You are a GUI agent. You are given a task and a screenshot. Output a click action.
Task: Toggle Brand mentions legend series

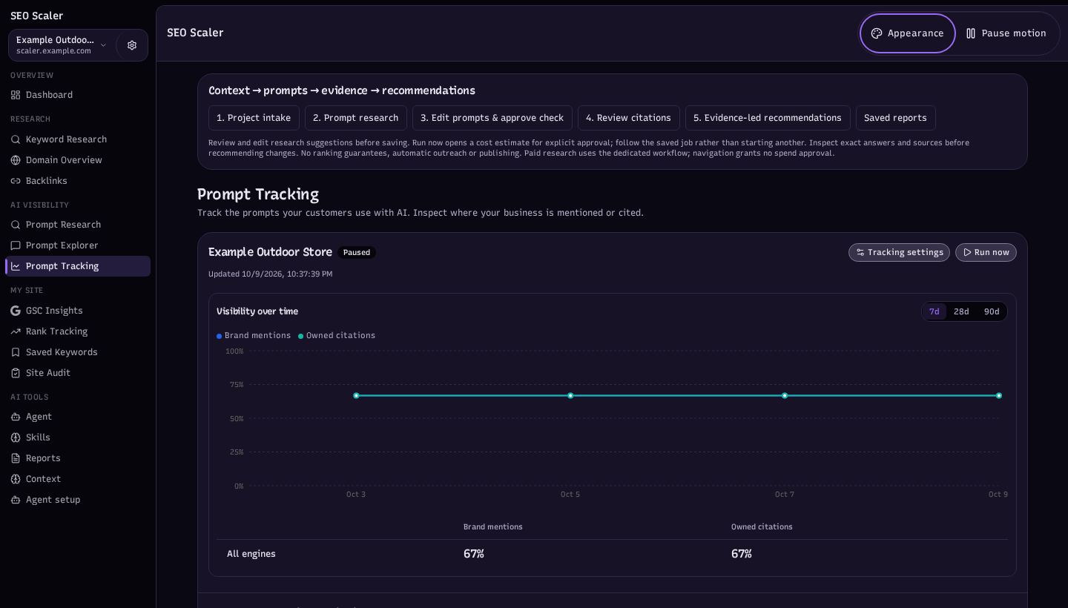pyautogui.click(x=254, y=336)
